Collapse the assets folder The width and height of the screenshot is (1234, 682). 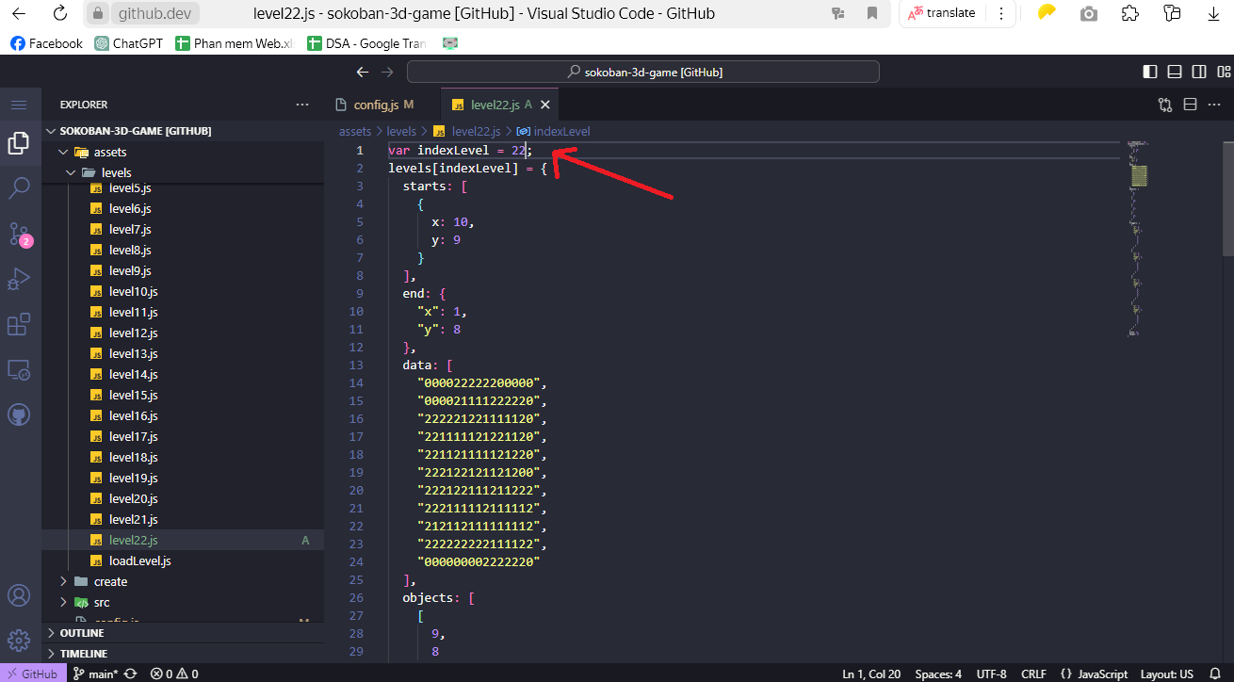coord(110,152)
